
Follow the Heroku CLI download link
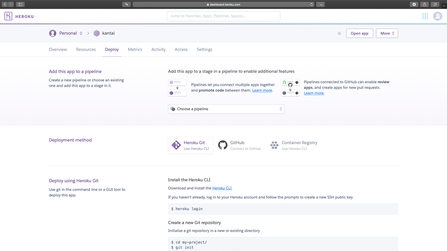click(222, 188)
